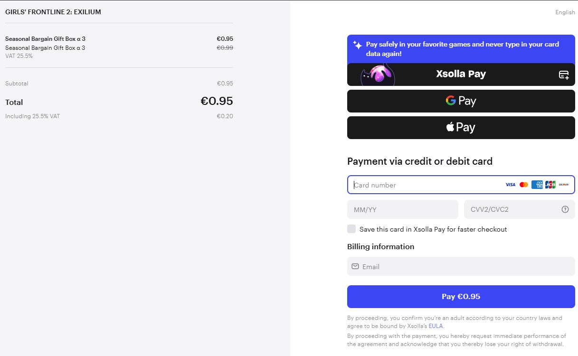Click the Xsolla Pay cat mascot image
Image resolution: width=578 pixels, height=356 pixels.
pos(377,75)
